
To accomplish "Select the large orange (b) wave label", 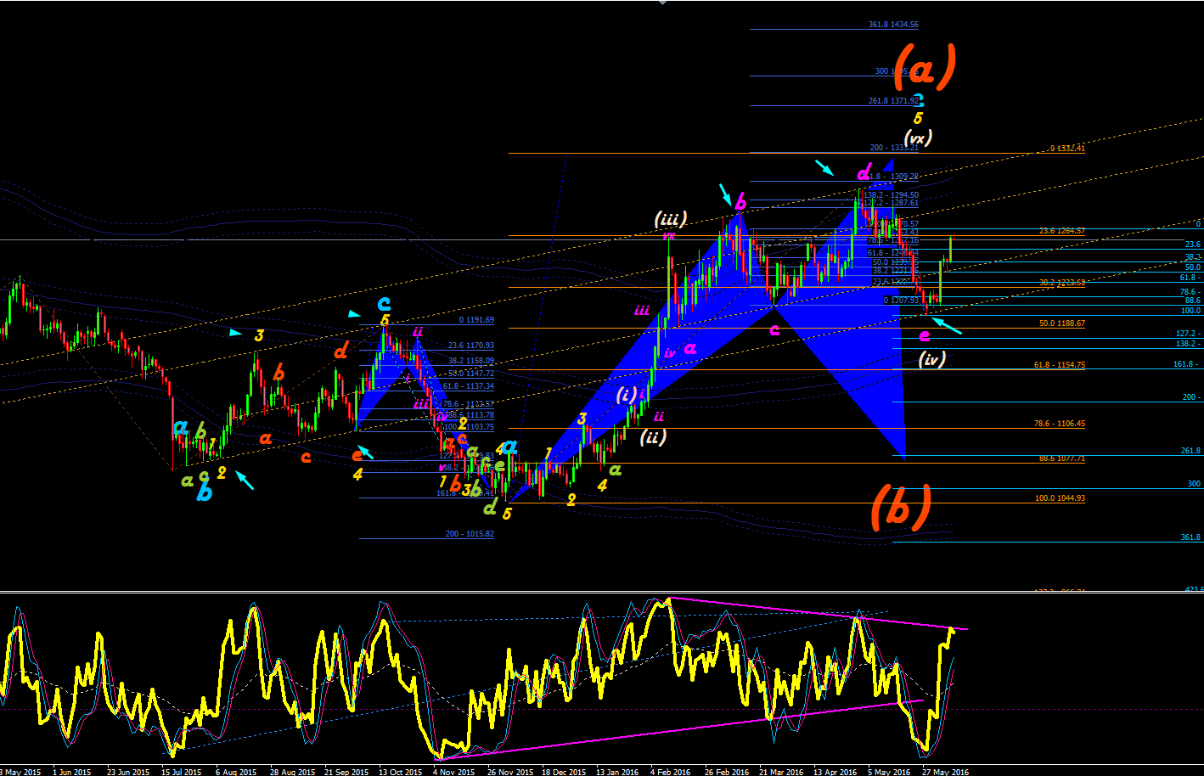I will click(x=901, y=507).
